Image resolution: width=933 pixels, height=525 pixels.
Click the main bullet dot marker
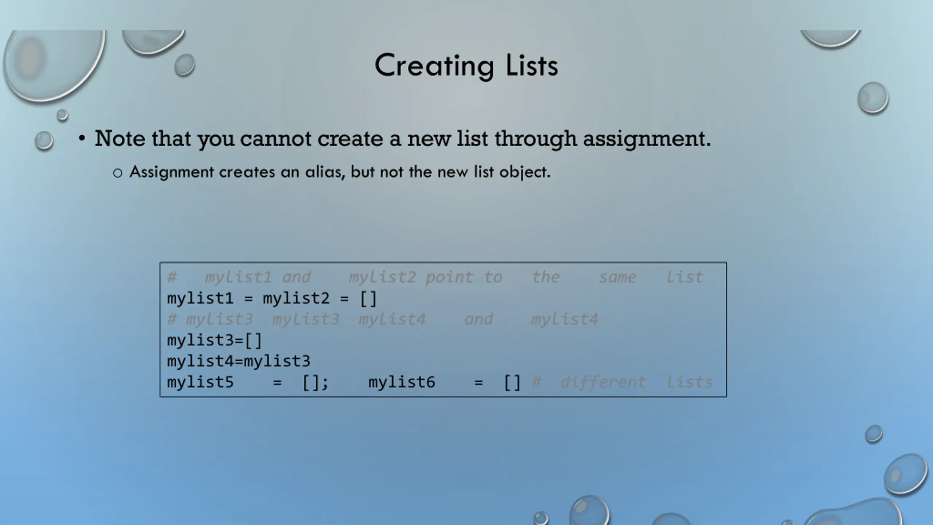point(82,139)
